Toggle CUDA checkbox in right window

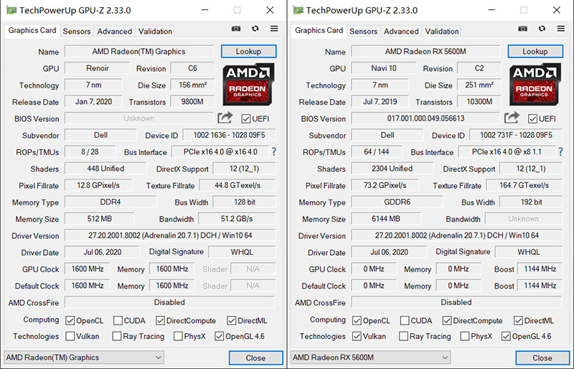pos(405,321)
